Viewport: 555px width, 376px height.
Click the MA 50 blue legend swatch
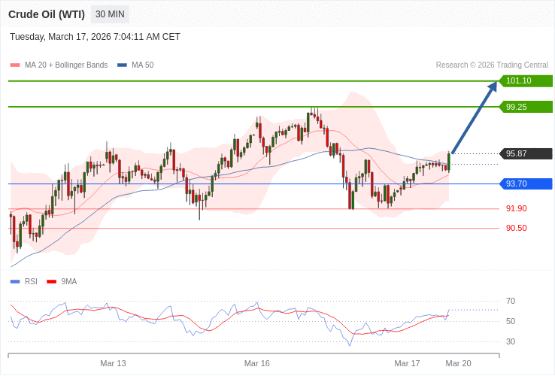(122, 65)
